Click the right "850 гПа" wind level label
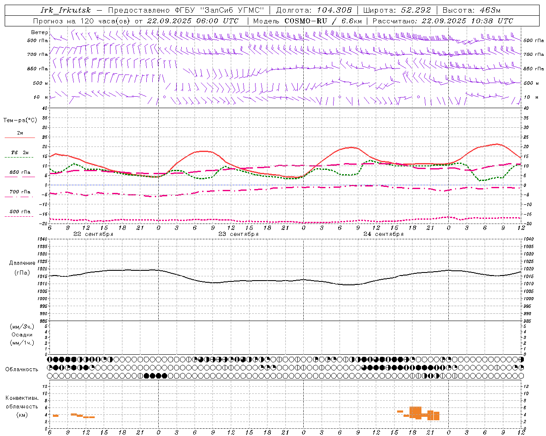This screenshot has height=436, width=546. point(534,69)
